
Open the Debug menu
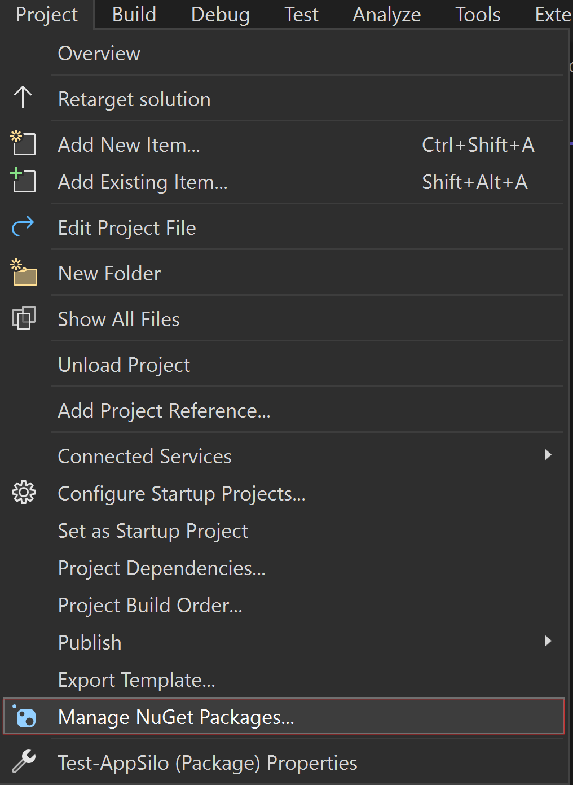click(220, 15)
